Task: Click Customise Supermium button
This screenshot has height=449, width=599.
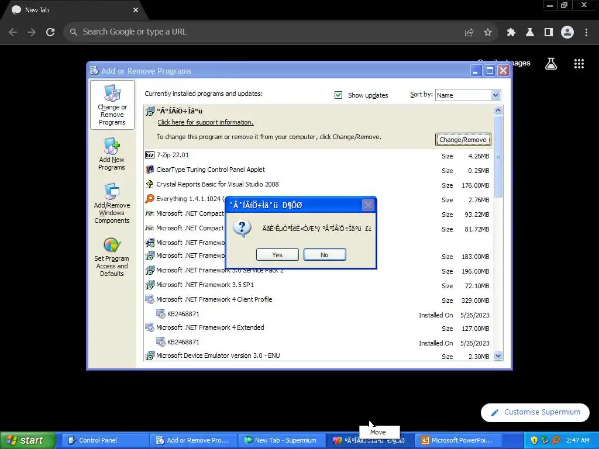Action: pyautogui.click(x=535, y=412)
